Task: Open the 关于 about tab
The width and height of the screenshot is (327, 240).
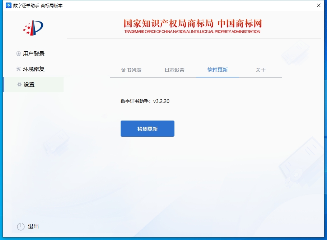Action: pyautogui.click(x=261, y=70)
